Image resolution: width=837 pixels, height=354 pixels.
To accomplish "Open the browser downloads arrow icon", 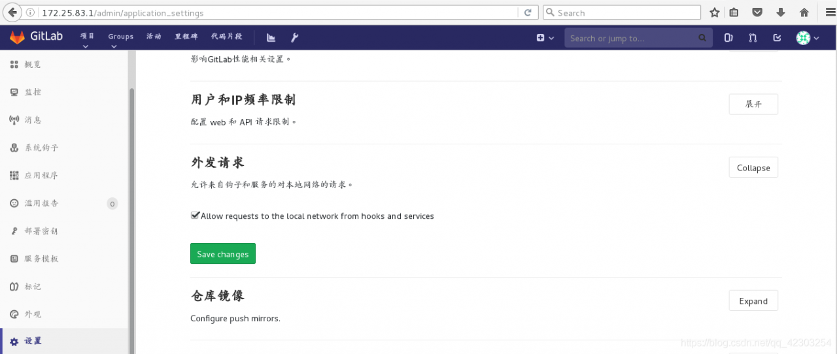I will (781, 12).
